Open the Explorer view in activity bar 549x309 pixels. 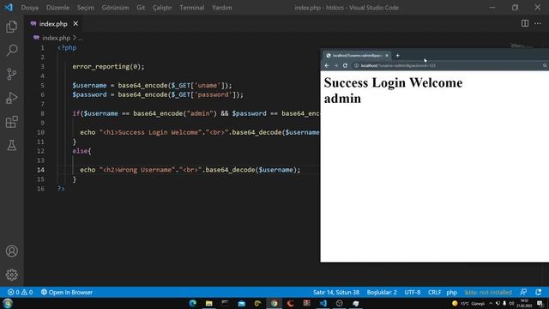[x=11, y=27]
